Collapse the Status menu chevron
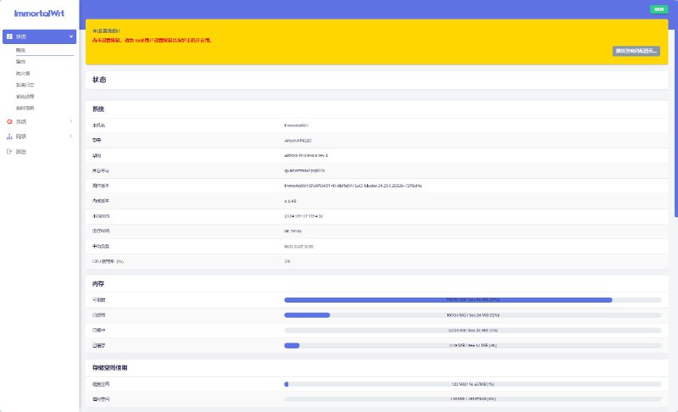This screenshot has height=412, width=678. point(71,37)
